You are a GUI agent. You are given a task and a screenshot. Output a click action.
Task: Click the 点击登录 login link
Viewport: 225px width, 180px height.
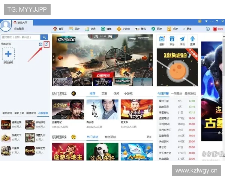[19, 29]
